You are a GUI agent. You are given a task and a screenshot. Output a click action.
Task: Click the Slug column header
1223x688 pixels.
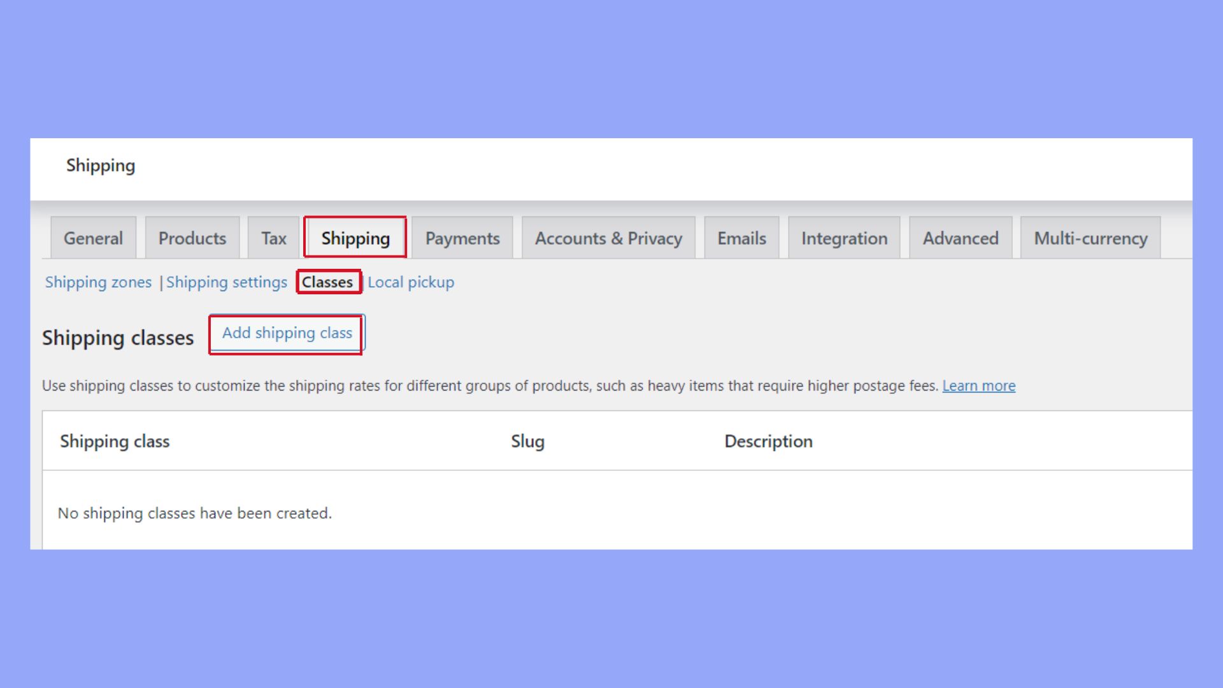pyautogui.click(x=527, y=441)
